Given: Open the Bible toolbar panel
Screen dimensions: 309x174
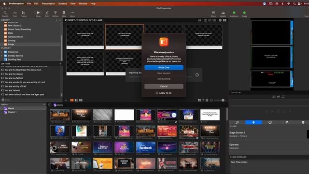Looking at the screenshot, I should pos(64,14).
